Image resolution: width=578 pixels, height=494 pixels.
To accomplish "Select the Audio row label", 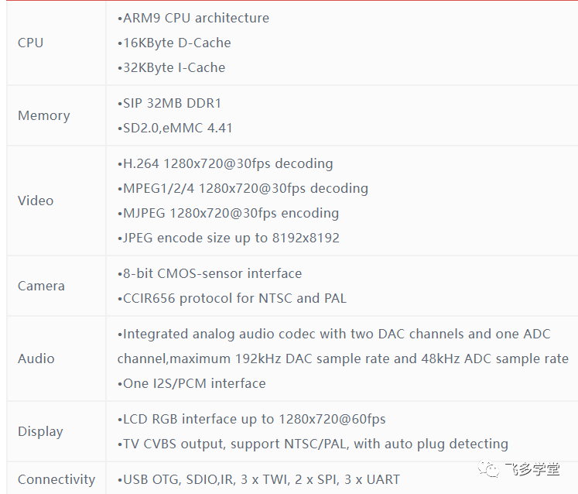I will click(x=36, y=358).
